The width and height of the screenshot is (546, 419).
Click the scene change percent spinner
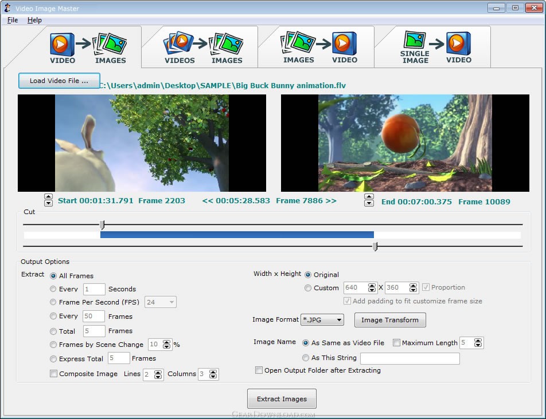[167, 345]
